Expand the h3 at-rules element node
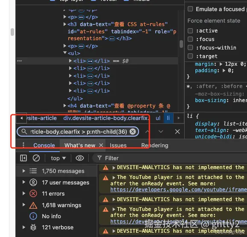This screenshot has height=237, width=247. (x=64, y=24)
